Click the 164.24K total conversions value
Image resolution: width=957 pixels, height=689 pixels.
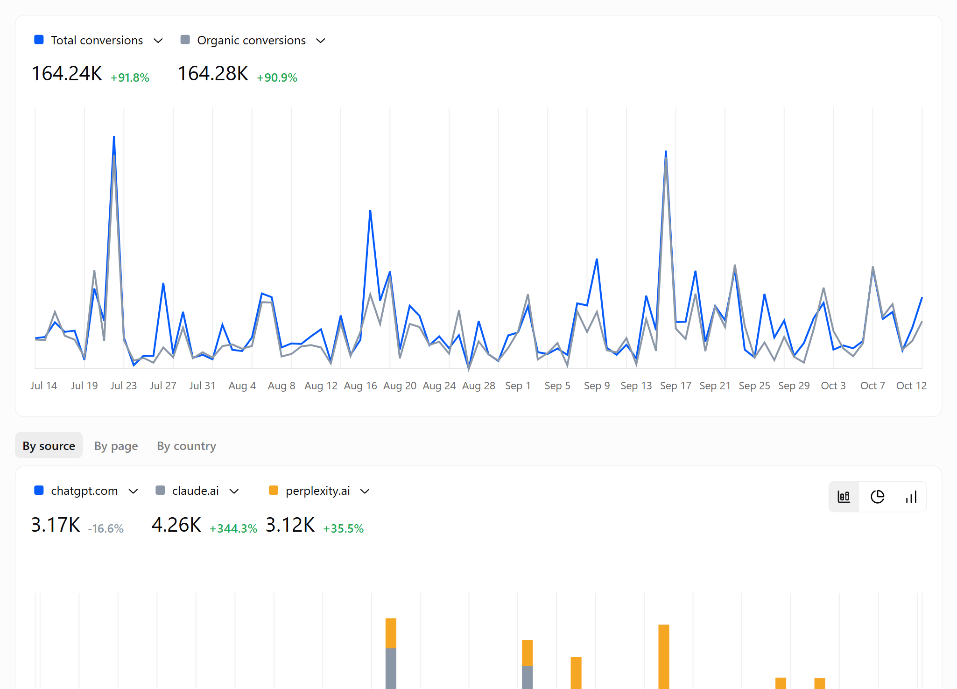click(67, 73)
